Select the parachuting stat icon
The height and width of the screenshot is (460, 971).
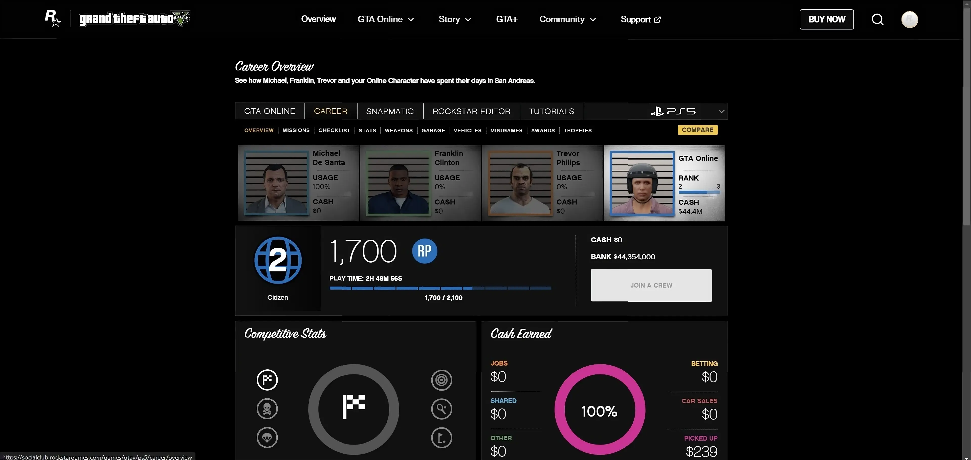[x=267, y=438]
